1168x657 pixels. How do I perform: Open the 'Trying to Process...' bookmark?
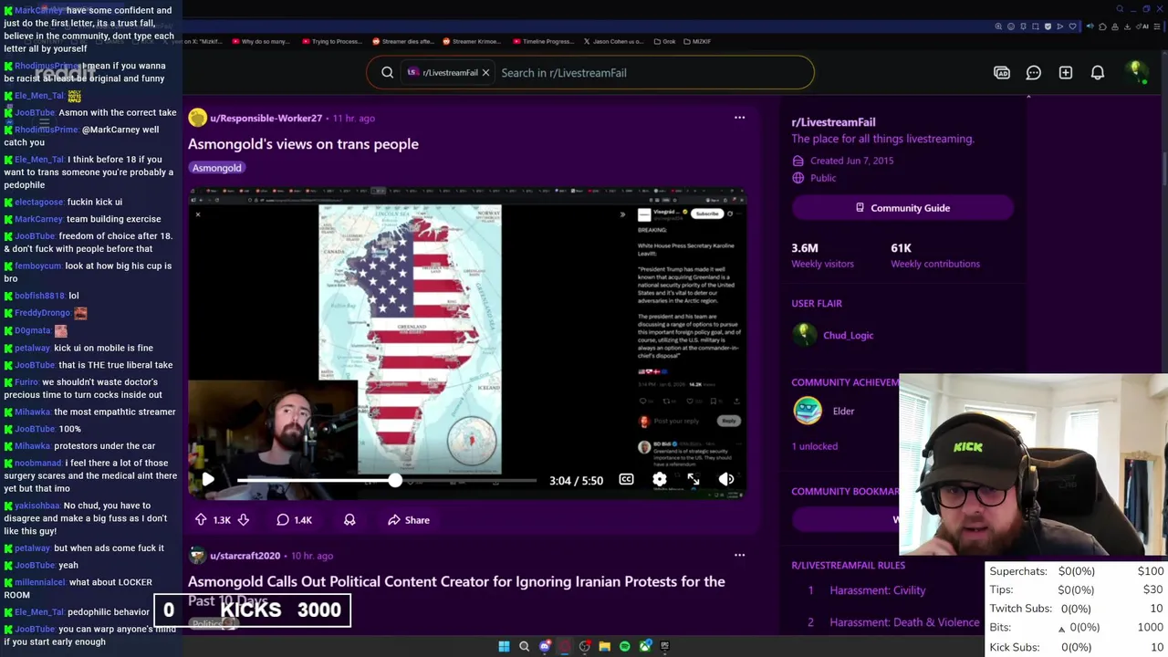(331, 41)
